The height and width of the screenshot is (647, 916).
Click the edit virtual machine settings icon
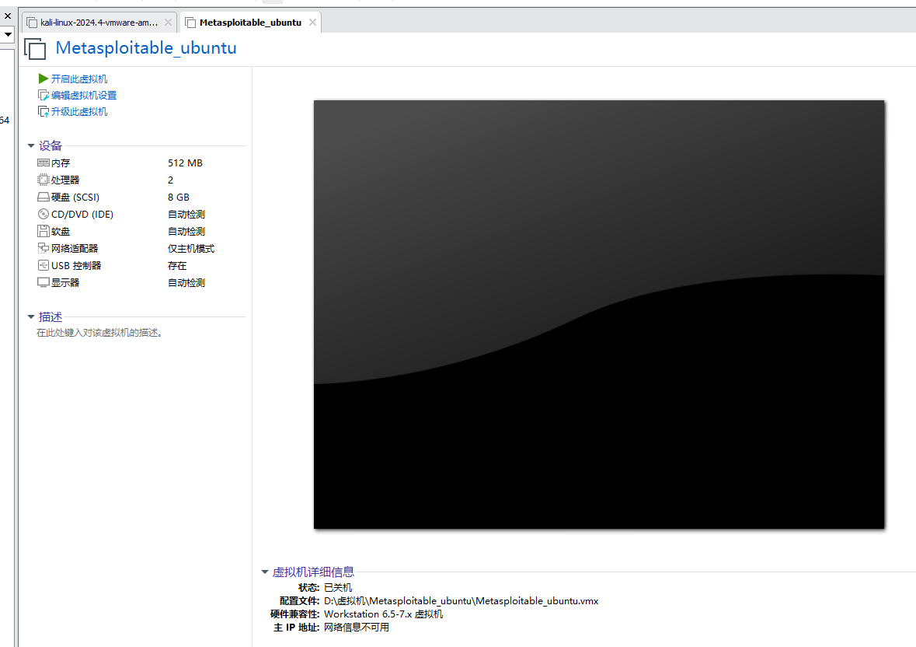click(x=44, y=96)
